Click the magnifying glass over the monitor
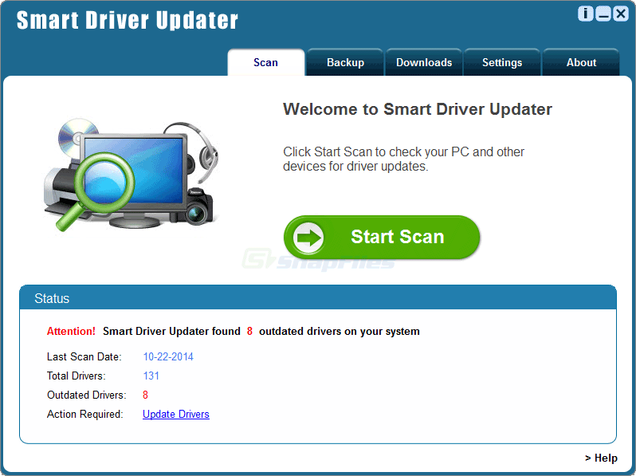The width and height of the screenshot is (636, 476). tap(100, 179)
